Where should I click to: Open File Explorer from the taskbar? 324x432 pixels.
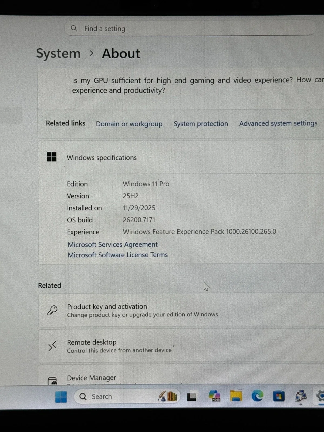(236, 396)
